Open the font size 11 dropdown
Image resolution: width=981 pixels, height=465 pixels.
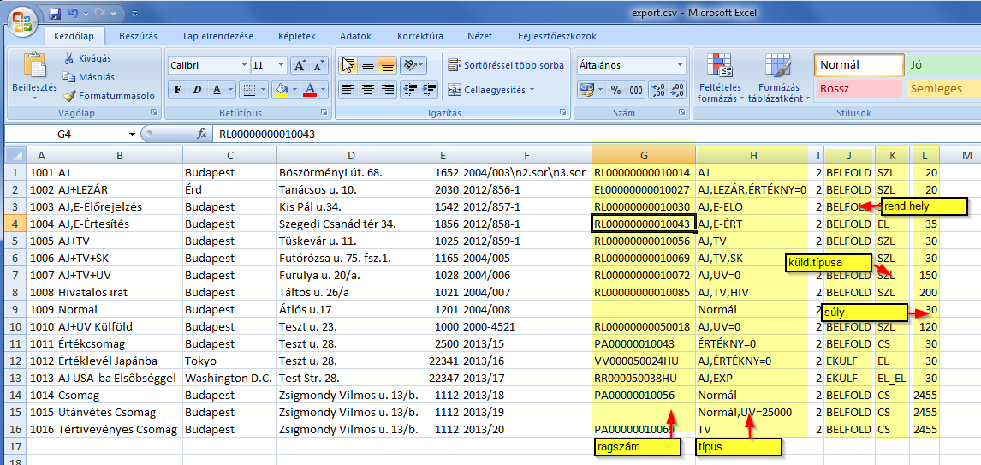click(282, 65)
